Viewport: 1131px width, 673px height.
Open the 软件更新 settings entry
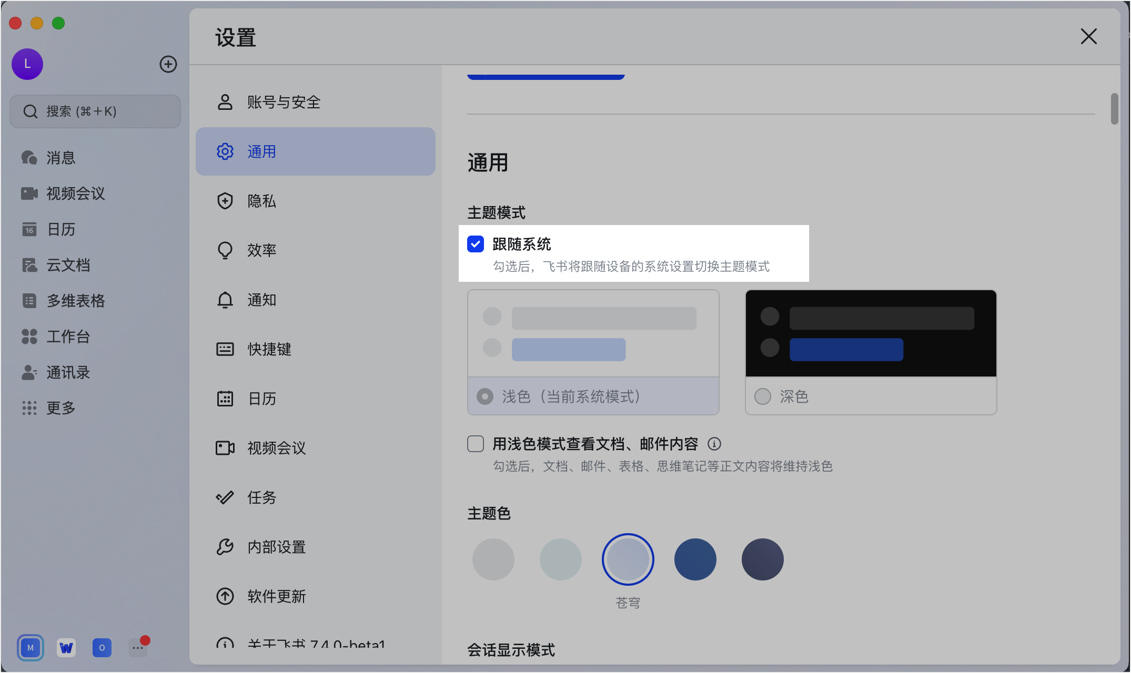(x=277, y=596)
